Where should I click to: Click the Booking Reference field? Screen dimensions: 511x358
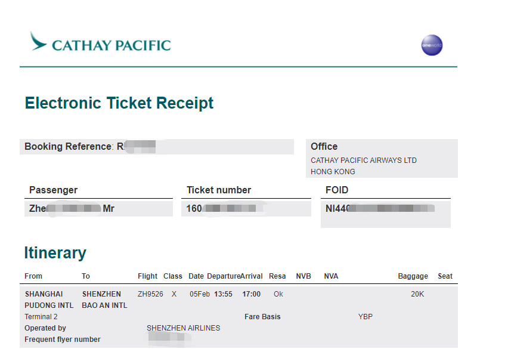click(x=157, y=147)
